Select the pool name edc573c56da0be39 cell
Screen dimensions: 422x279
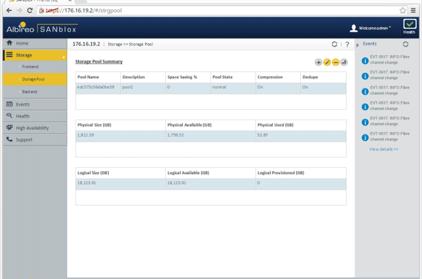point(98,87)
